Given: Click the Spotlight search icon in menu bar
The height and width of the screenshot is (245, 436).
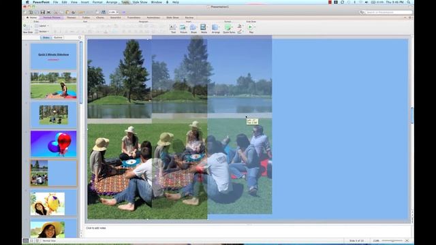Looking at the screenshot, I should coord(409,2).
